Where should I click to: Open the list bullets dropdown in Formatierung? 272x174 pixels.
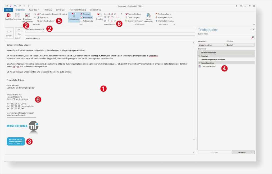[112, 17]
